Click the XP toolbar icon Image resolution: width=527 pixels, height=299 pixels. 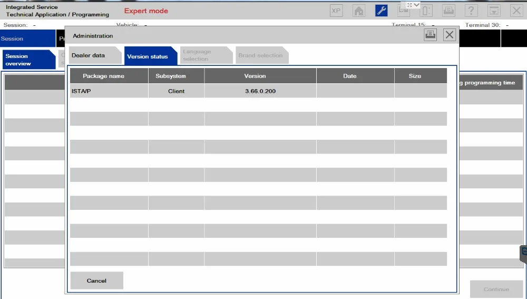coord(336,11)
